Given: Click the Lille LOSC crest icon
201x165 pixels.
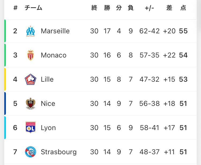Looking at the screenshot, I should point(31,79).
